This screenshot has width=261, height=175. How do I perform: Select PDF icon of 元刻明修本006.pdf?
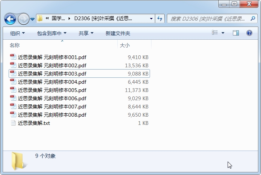[x=13, y=98]
